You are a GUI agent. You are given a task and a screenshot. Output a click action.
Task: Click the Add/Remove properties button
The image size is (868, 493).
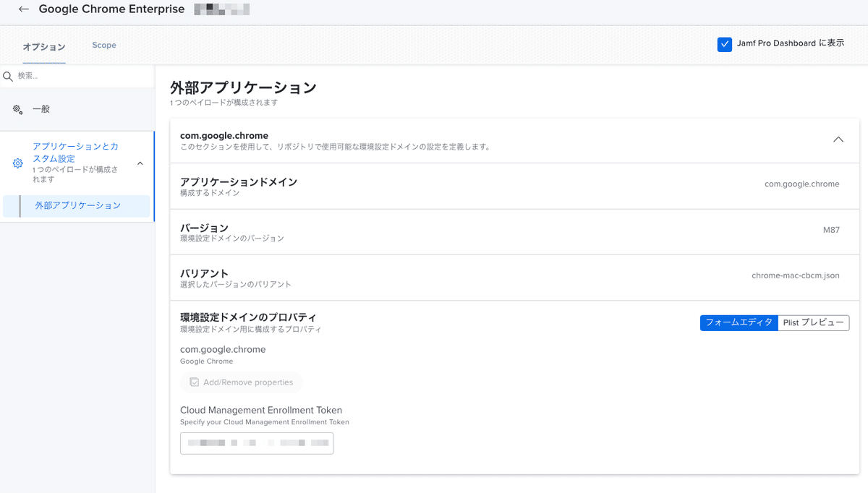242,382
